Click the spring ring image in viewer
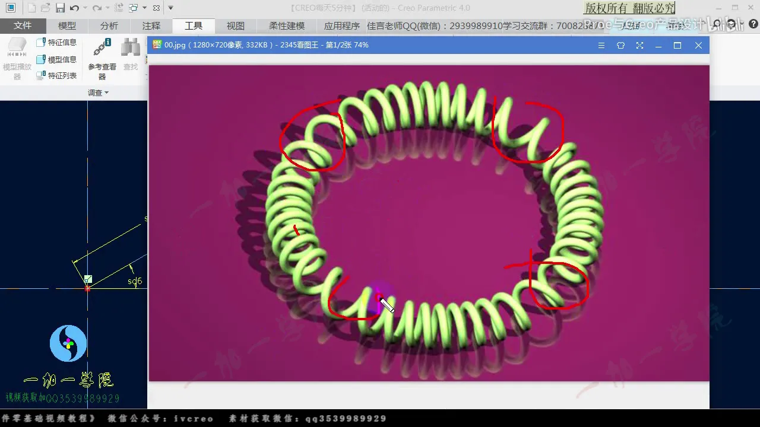760x427 pixels. click(x=429, y=223)
